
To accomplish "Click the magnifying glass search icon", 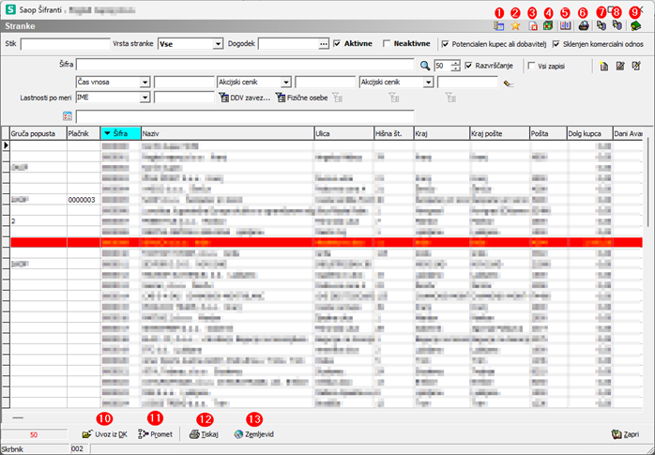I will click(x=425, y=66).
